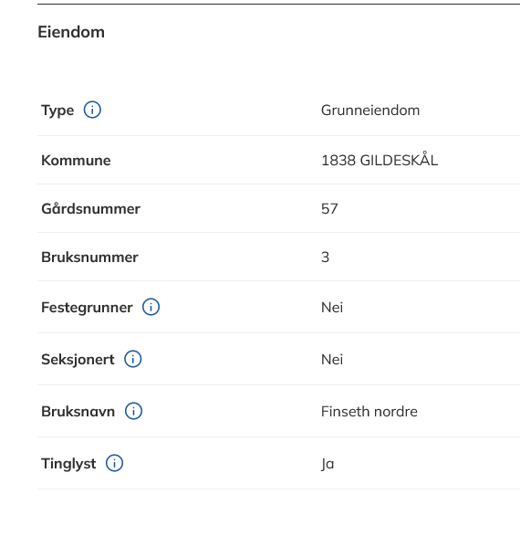Click the Tinglyst value Ja
The image size is (520, 536).
point(328,464)
